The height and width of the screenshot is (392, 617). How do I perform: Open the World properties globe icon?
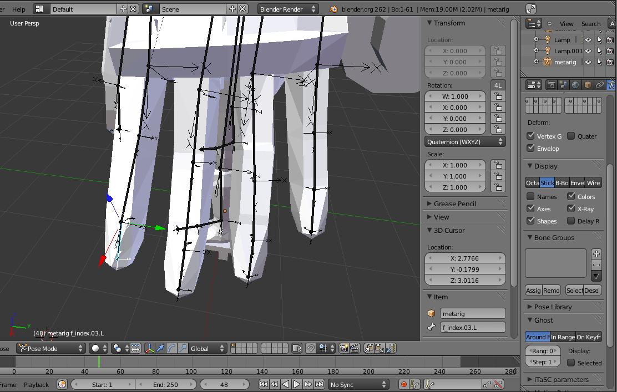[x=576, y=85]
